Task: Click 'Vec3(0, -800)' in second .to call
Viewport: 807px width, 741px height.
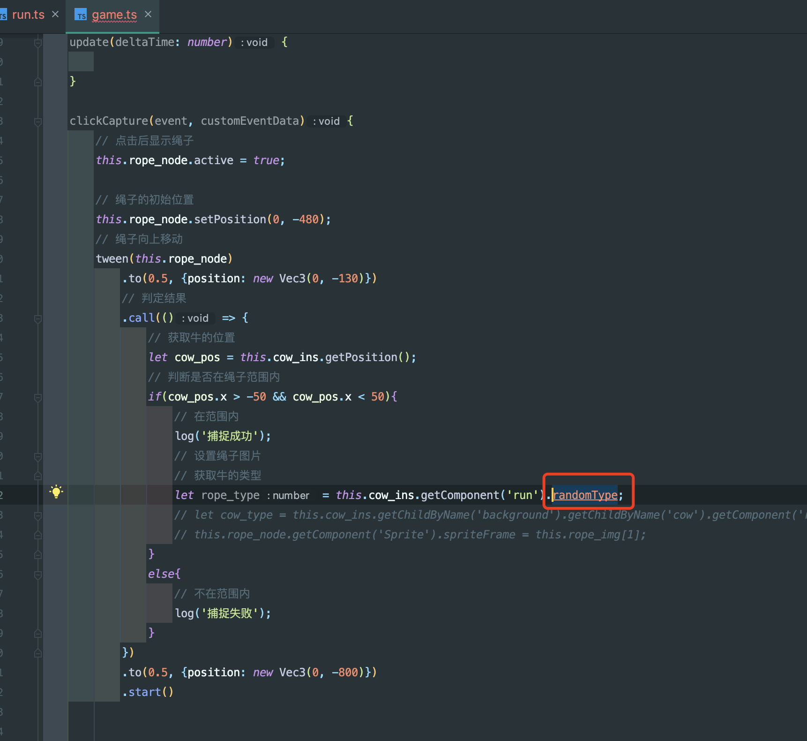Action: pos(322,673)
